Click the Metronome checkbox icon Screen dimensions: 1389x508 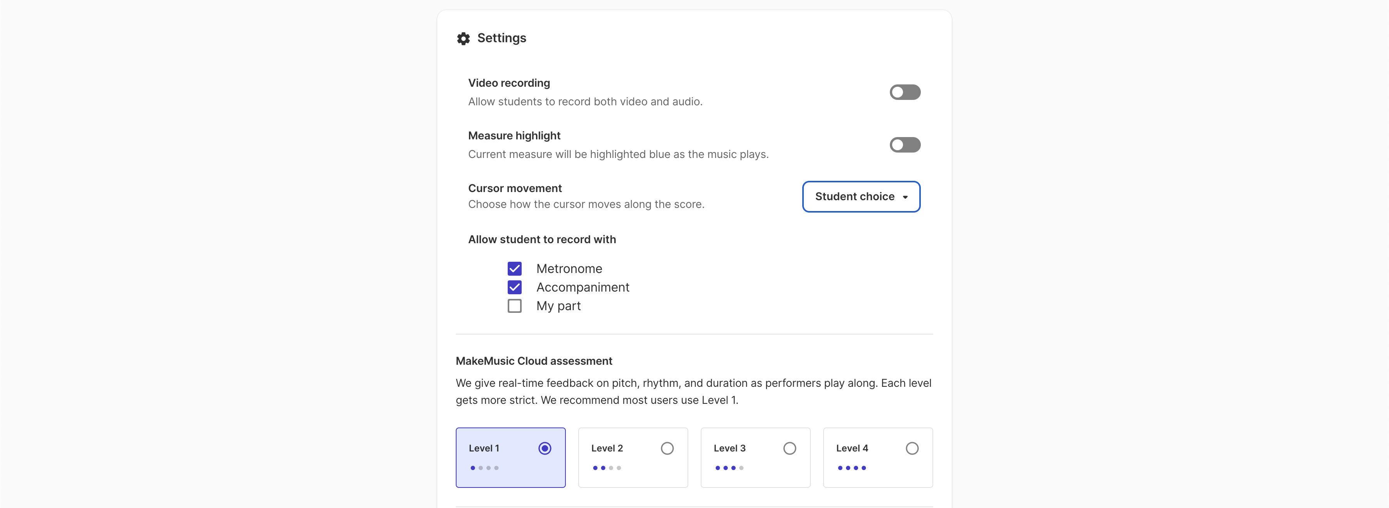point(514,268)
